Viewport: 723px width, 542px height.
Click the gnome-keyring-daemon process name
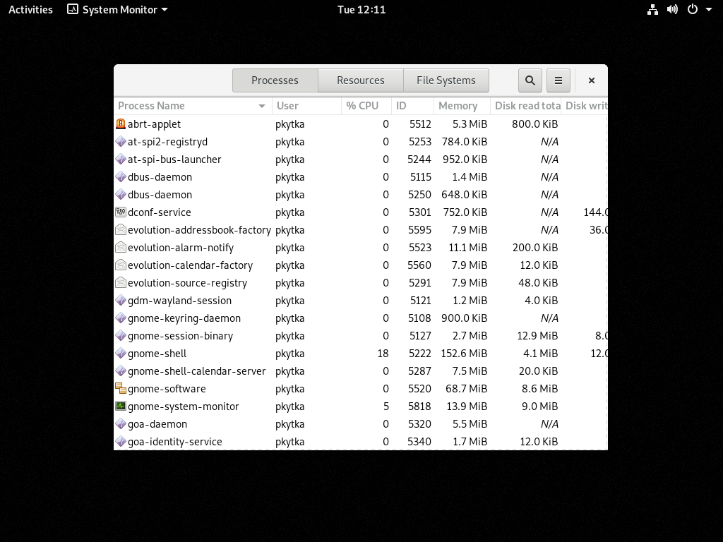tap(184, 318)
